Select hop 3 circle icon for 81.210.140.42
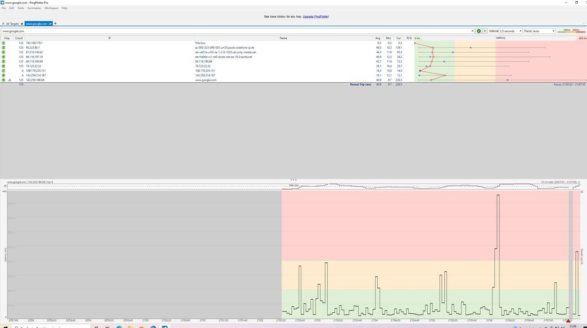This screenshot has width=587, height=328. tap(4, 52)
